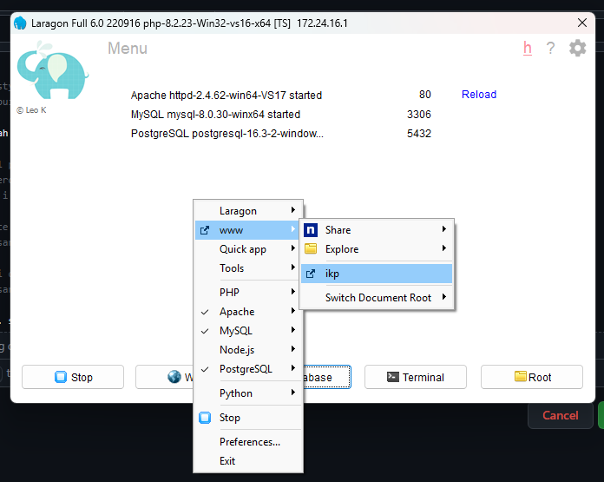Click the Menu heading text
Screen dimensions: 604x482
click(x=128, y=49)
